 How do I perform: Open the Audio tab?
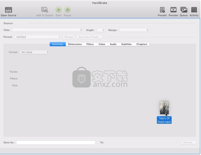113,44
